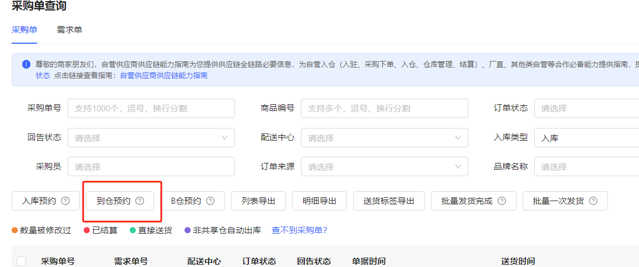Screen dimensions: 639x267
Task: Open 自营供应商供应链能力指南 guide link
Action: click(163, 75)
